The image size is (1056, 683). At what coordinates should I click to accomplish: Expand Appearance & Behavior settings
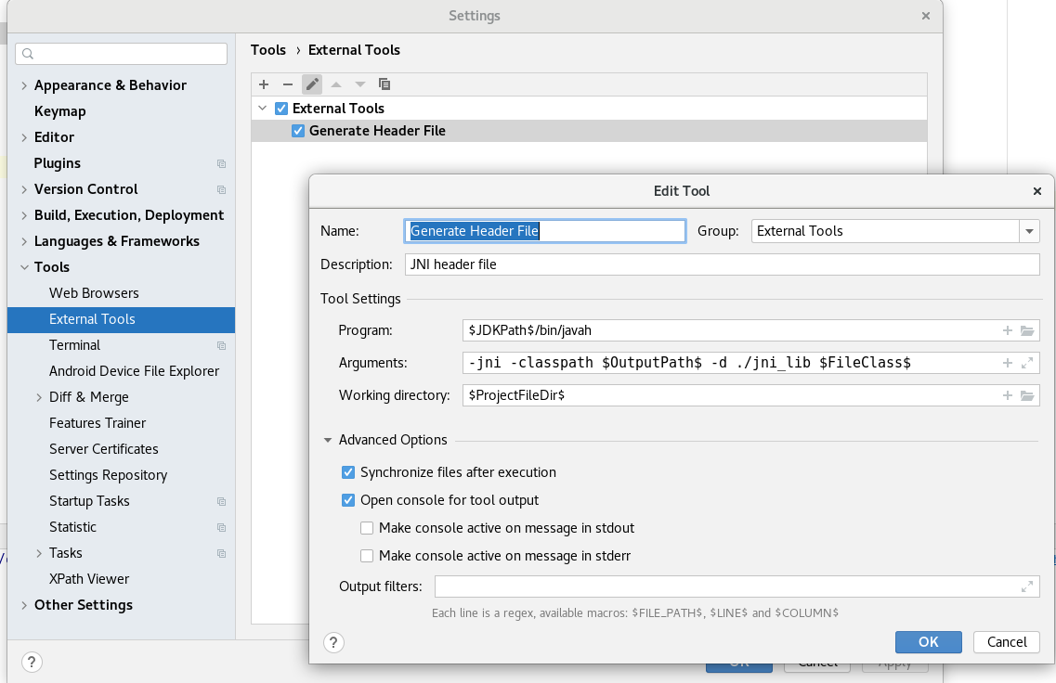click(x=24, y=85)
